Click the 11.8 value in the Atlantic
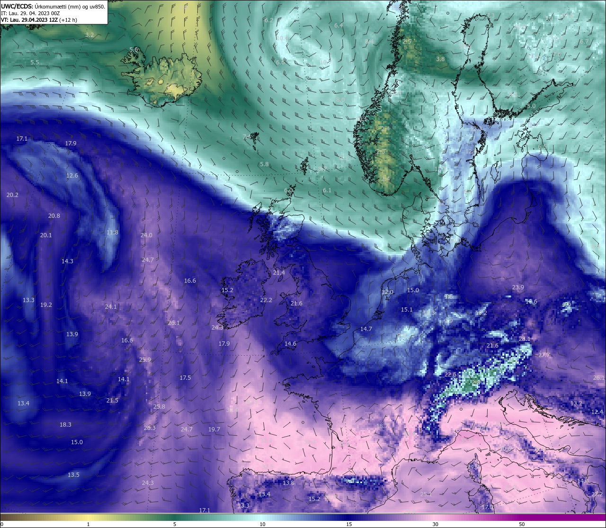This screenshot has width=606, height=528. tap(112, 232)
